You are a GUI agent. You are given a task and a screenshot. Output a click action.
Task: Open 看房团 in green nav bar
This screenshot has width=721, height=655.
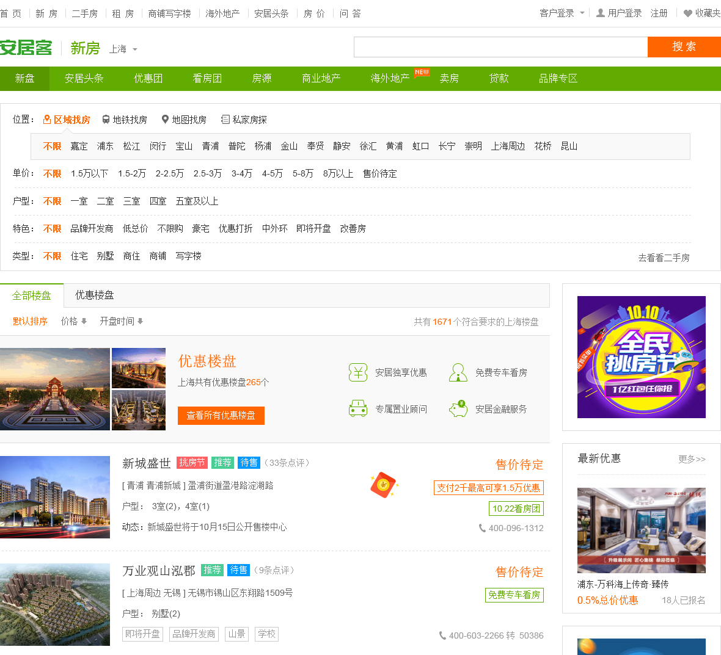[207, 79]
